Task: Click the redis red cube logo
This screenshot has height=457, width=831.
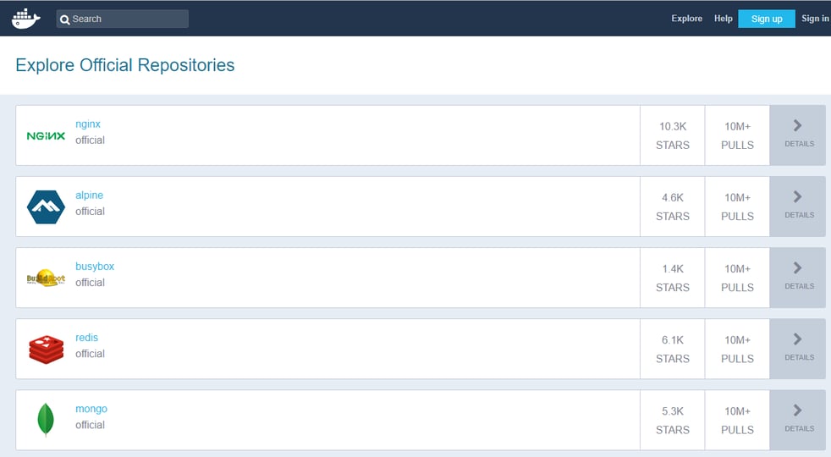Action: [x=46, y=349]
